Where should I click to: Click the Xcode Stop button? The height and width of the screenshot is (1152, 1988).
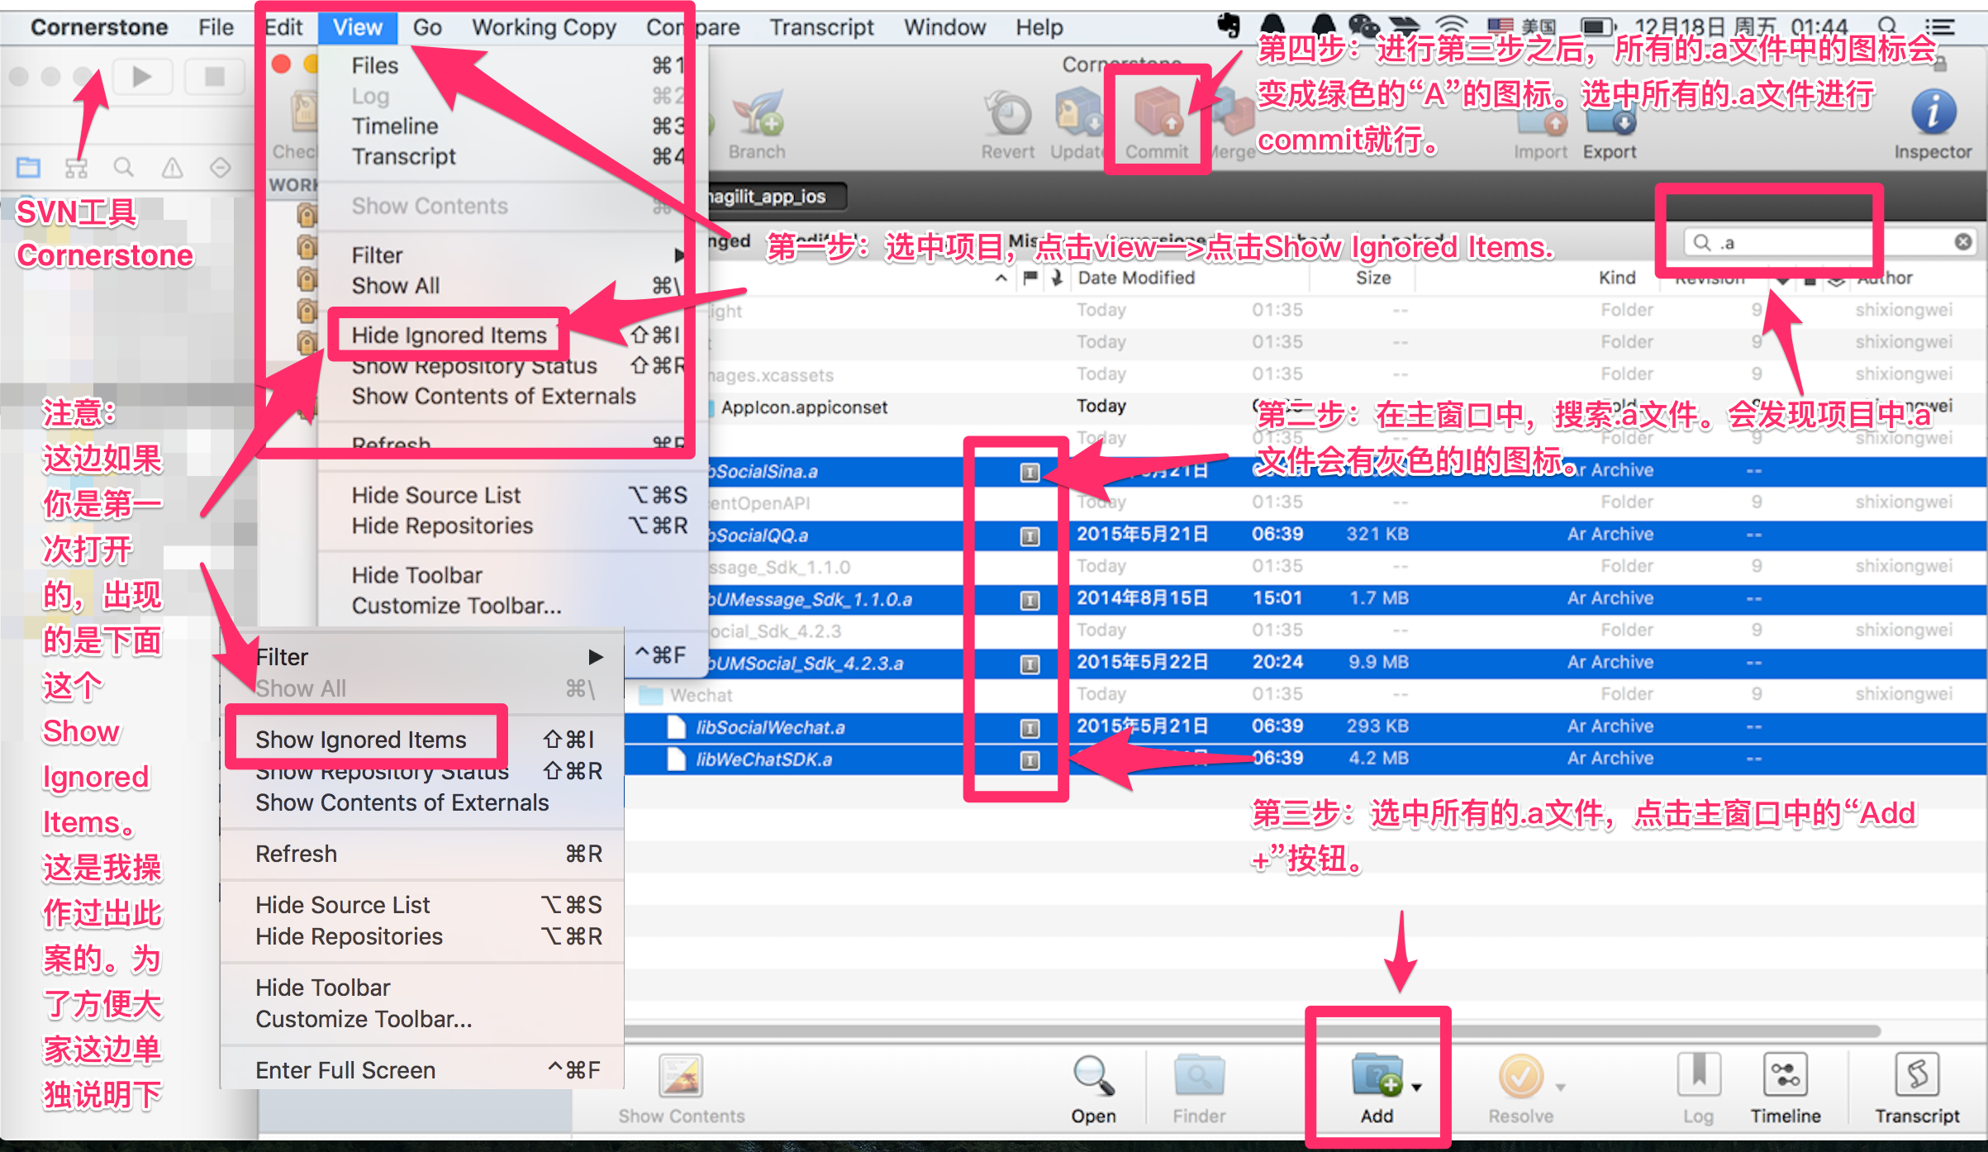pyautogui.click(x=215, y=77)
